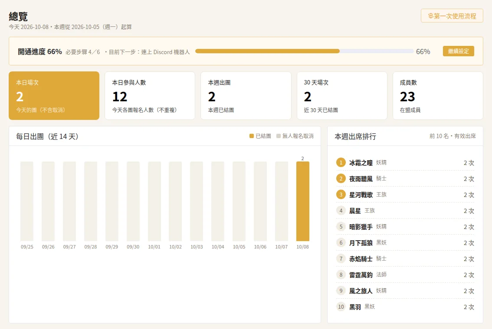The width and height of the screenshot is (492, 329).
Task: Click the member name 赤焰騎士
Action: coord(361,259)
